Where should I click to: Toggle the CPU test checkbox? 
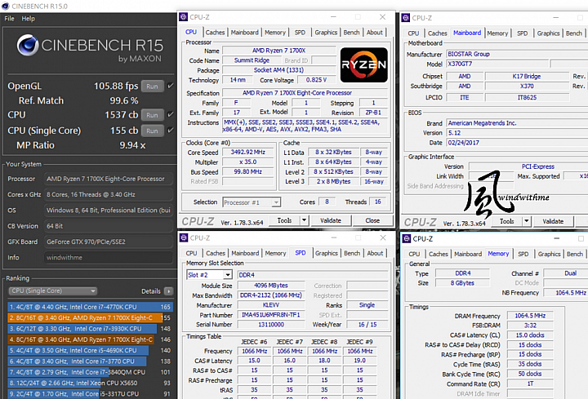click(171, 114)
